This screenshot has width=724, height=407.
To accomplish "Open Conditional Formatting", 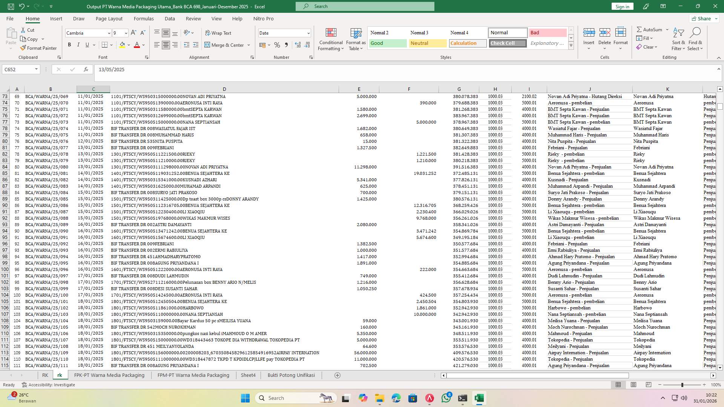I will (x=331, y=39).
